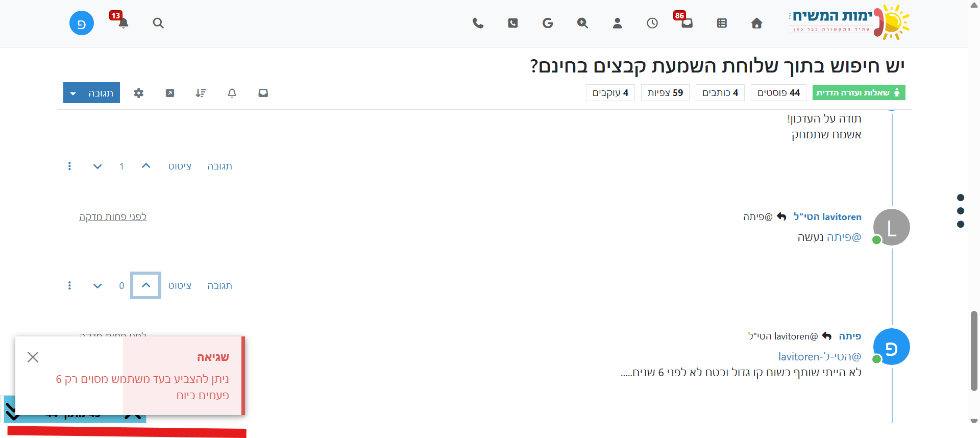Screen dimensions: 980x438
Task: Click the page vertical scrollbar thumb
Action: click(x=974, y=351)
